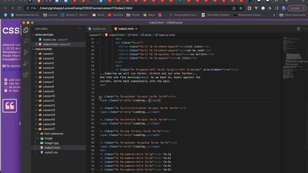Image resolution: width=308 pixels, height=173 pixels.
Task: Open the Gmail bookmark
Action: pyautogui.click(x=98, y=15)
